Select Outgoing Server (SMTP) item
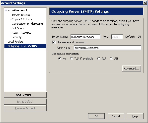 [x=25, y=46]
